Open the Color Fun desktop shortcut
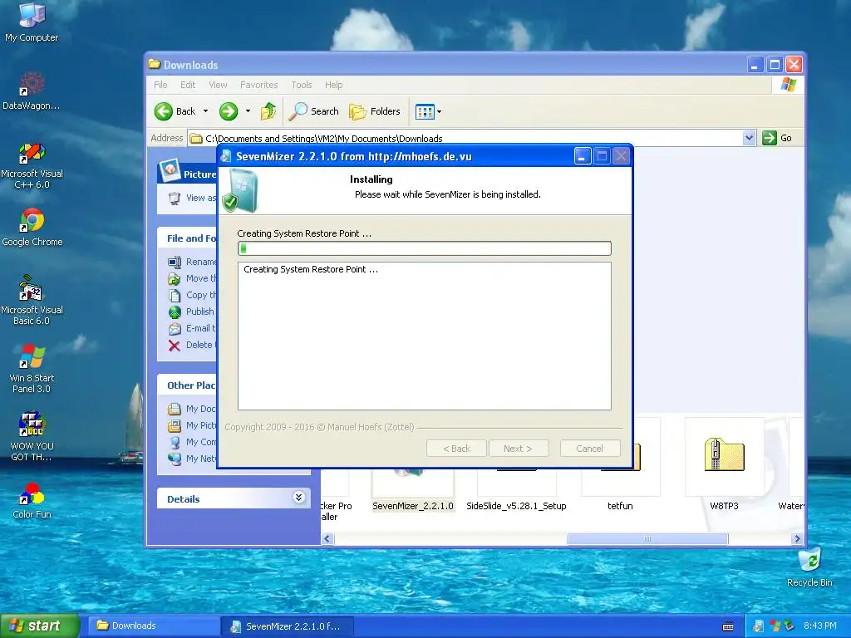851x638 pixels. click(32, 500)
